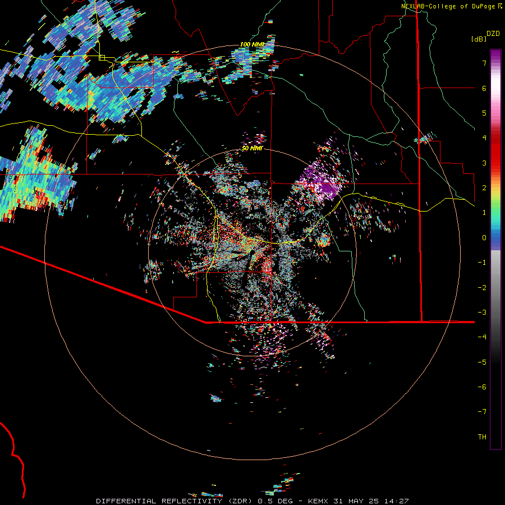Click the purple top end of ZDR color bar
Viewport: 505px width, 505px height.
click(495, 56)
